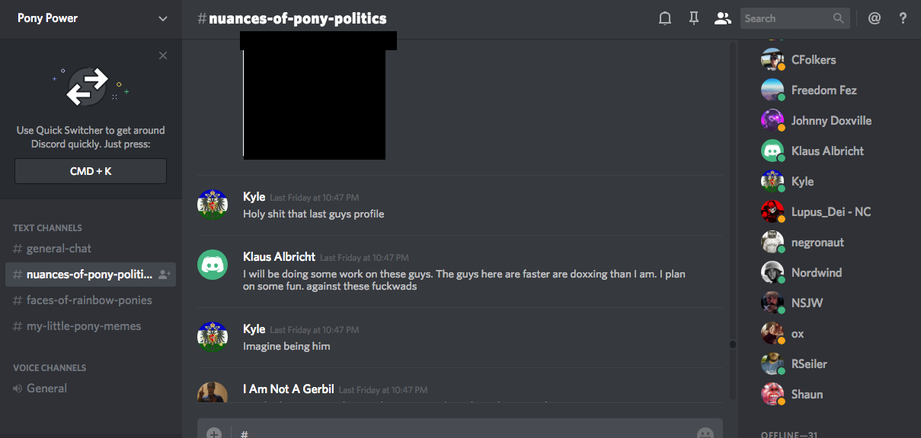Click the emoji picker smiley icon

pyautogui.click(x=705, y=433)
